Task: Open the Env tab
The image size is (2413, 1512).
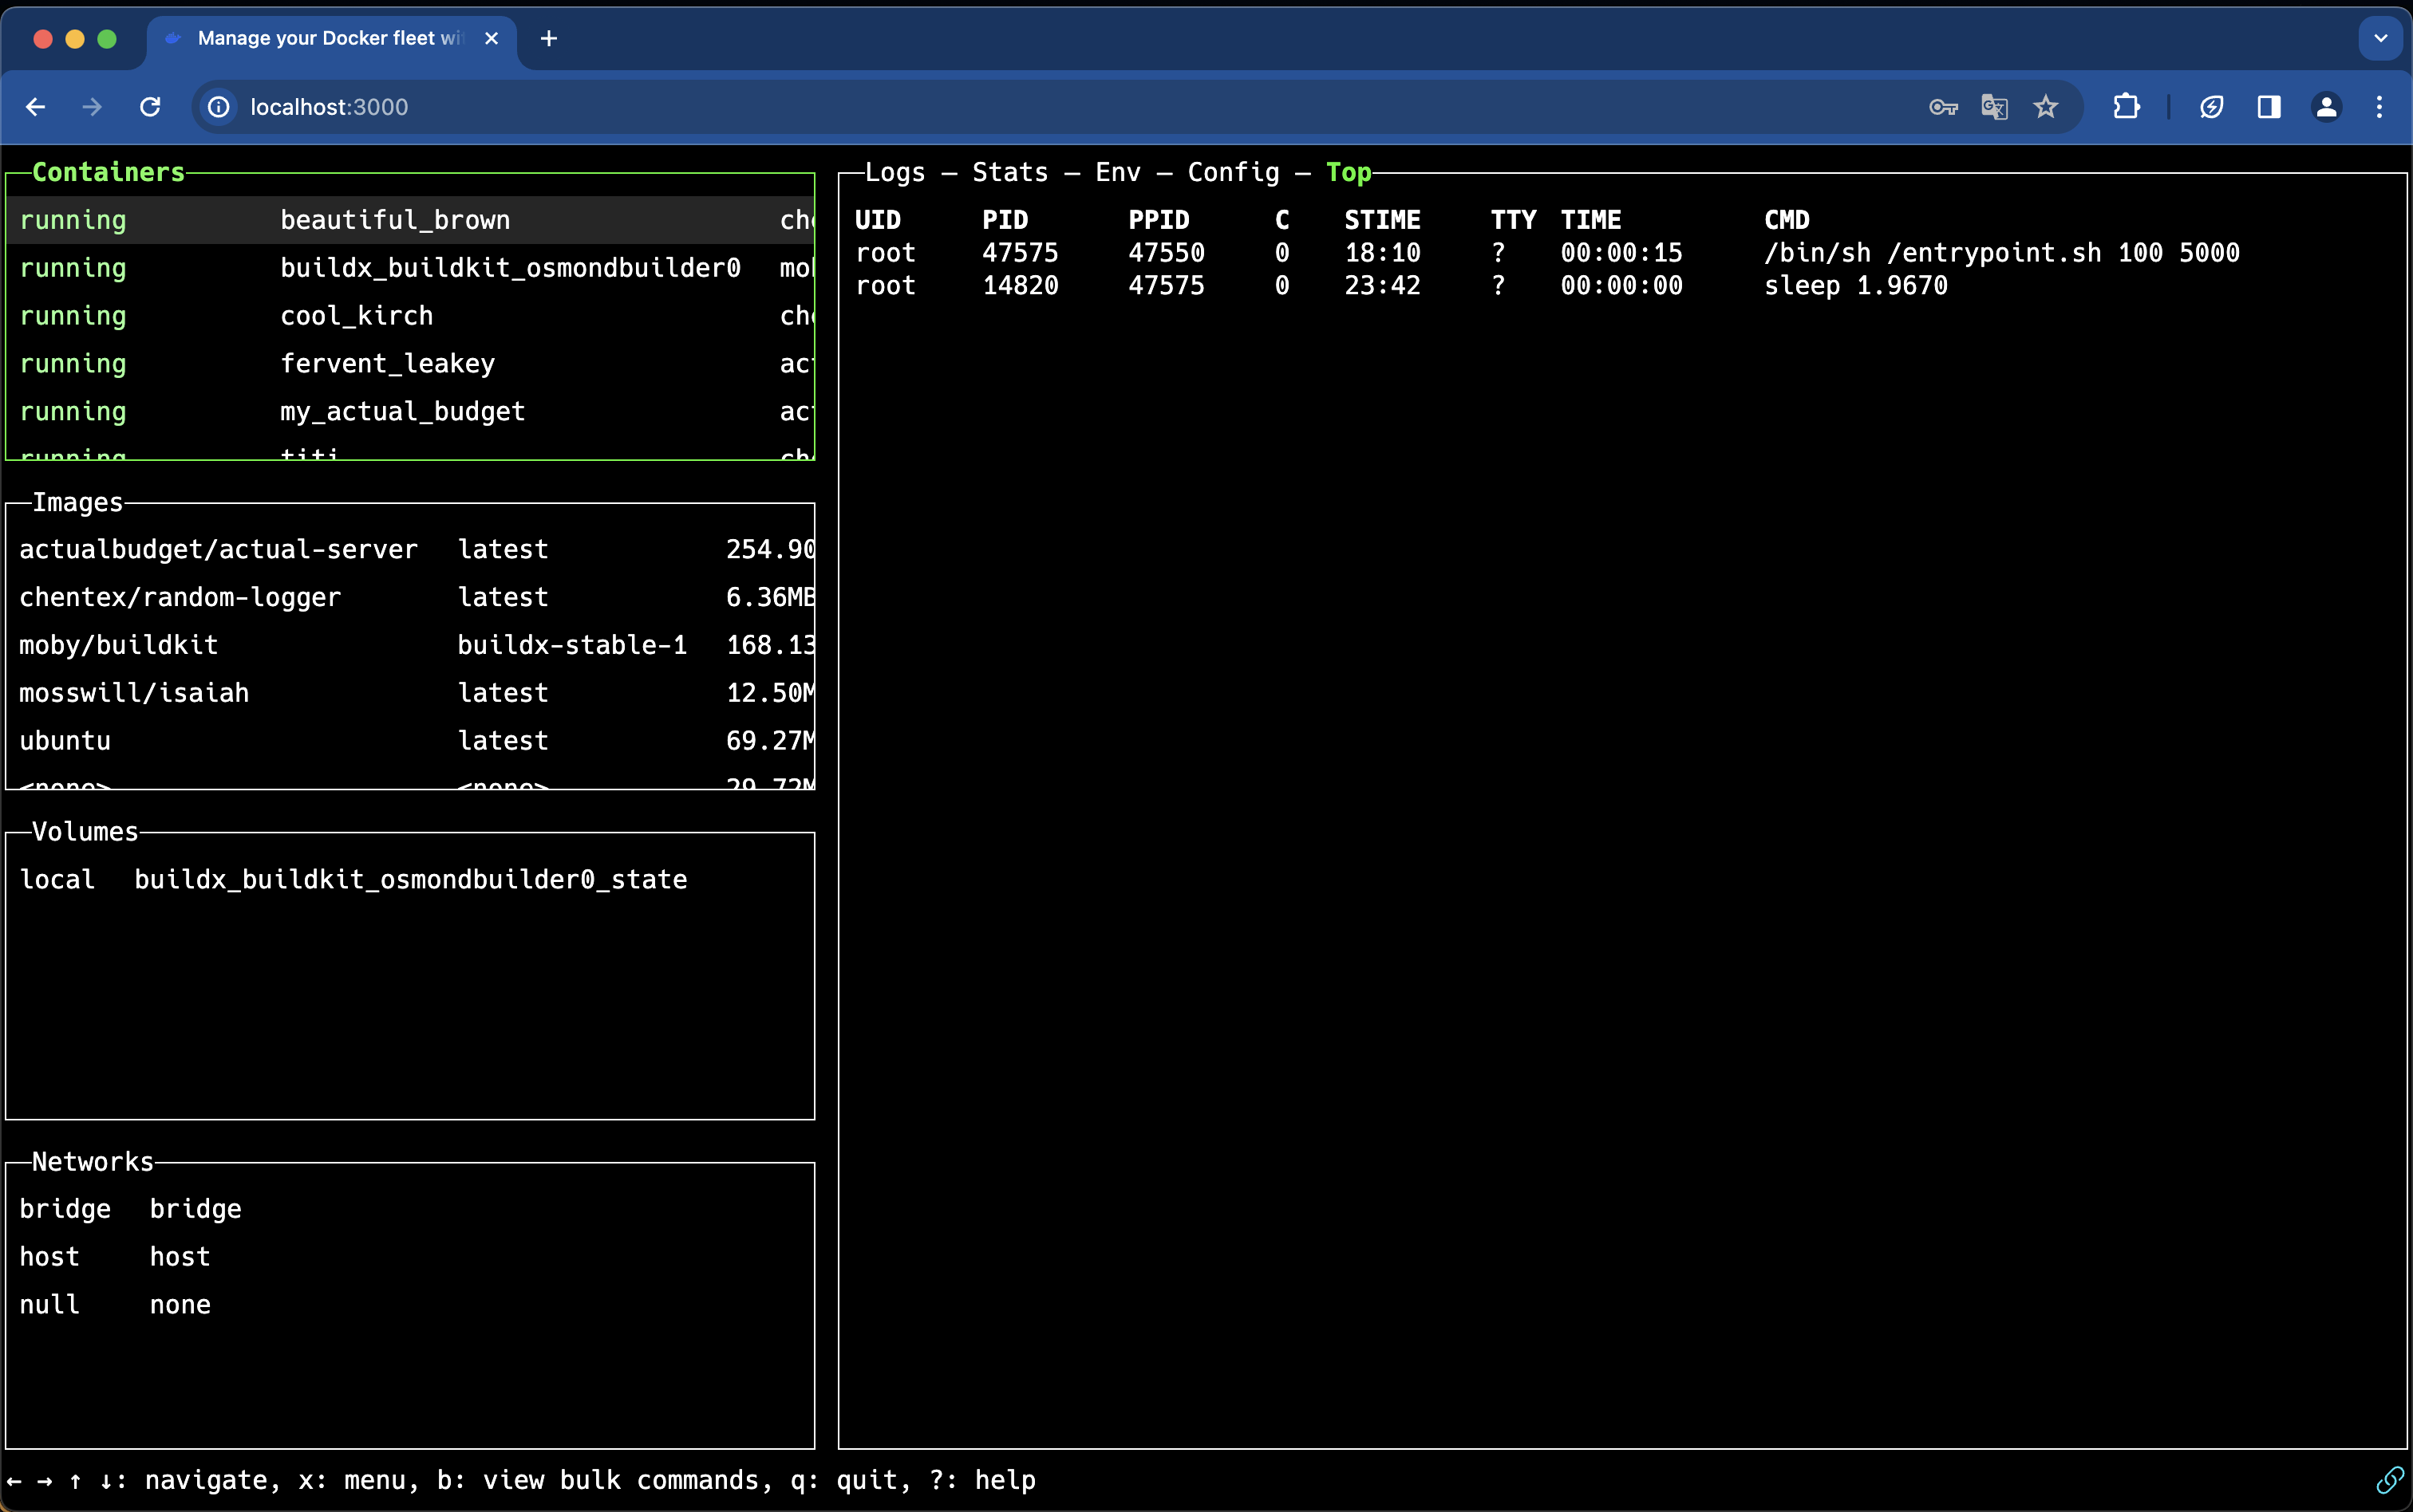Action: (1117, 172)
